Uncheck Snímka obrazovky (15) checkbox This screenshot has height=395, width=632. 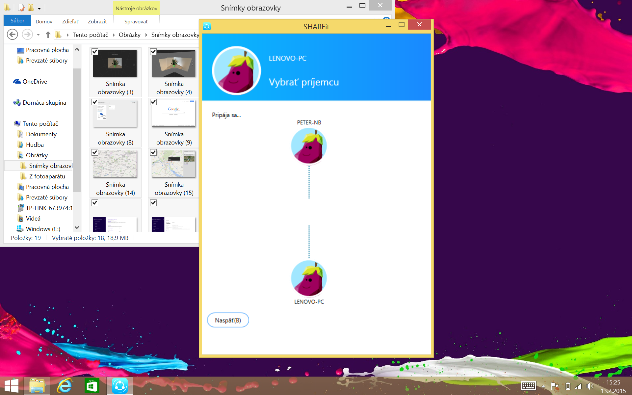(x=153, y=152)
